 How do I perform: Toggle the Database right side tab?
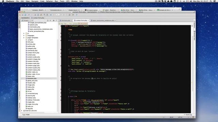(194, 24)
